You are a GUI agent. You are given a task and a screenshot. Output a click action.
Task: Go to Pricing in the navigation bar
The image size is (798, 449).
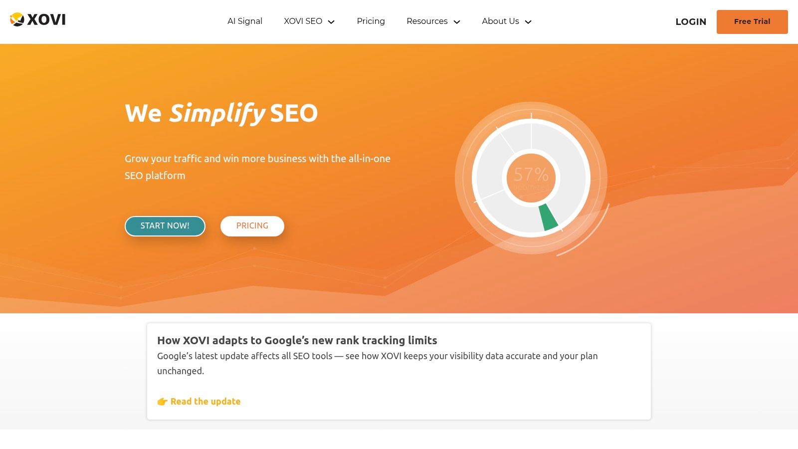tap(371, 21)
